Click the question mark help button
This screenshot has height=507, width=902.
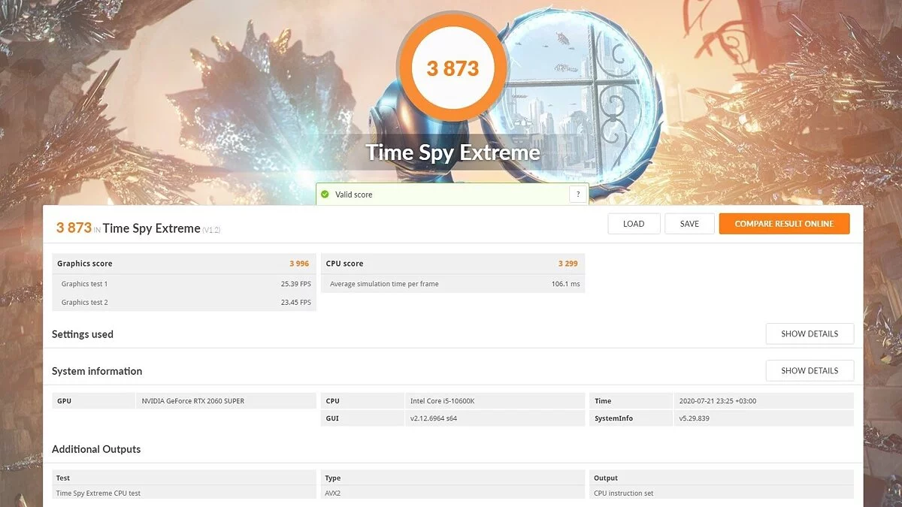click(x=578, y=195)
